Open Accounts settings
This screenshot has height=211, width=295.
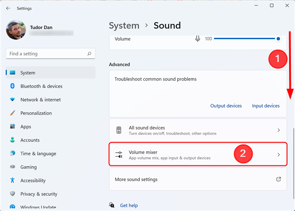pyautogui.click(x=51, y=140)
